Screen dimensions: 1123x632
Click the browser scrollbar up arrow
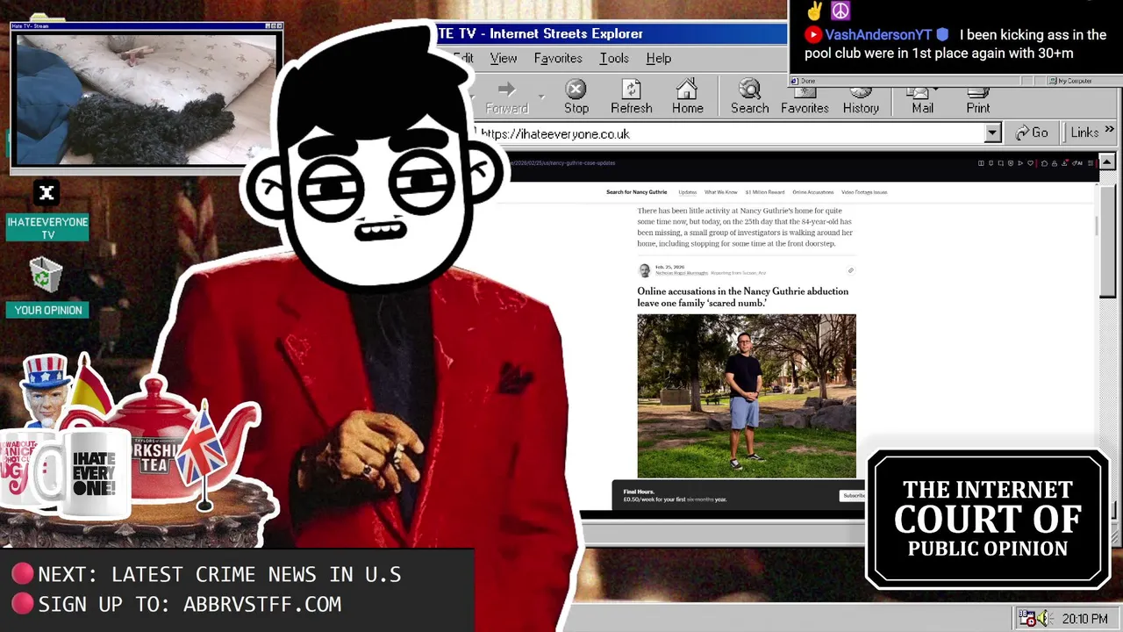[x=1106, y=162]
